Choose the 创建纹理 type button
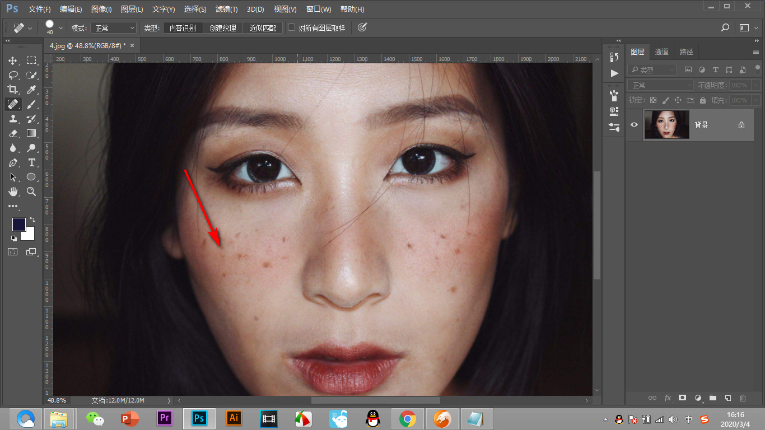This screenshot has width=765, height=430. point(223,28)
